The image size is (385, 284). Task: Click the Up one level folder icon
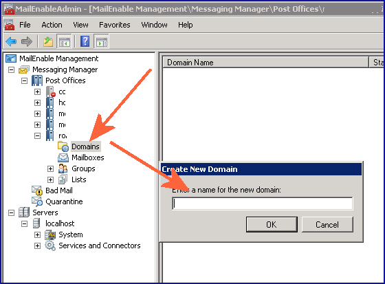point(48,41)
